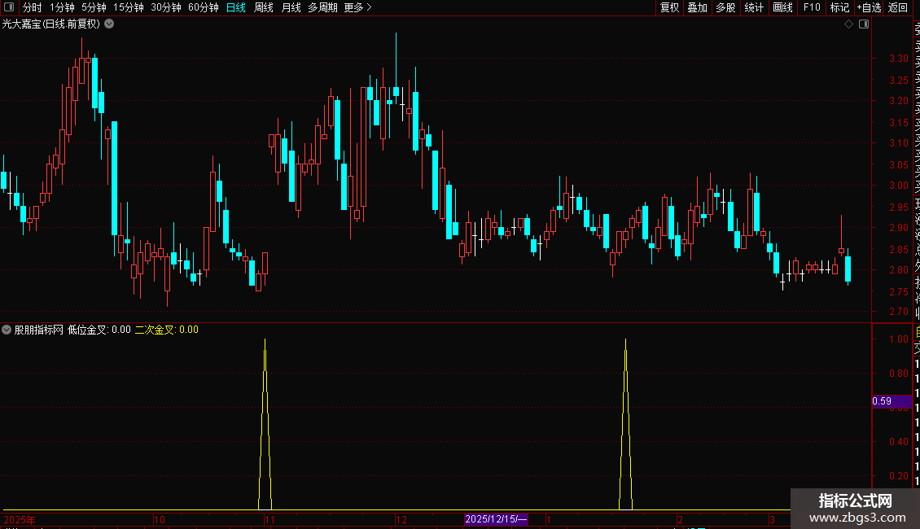Select the 5分钟 period
Screen dimensions: 920x529
[94, 7]
